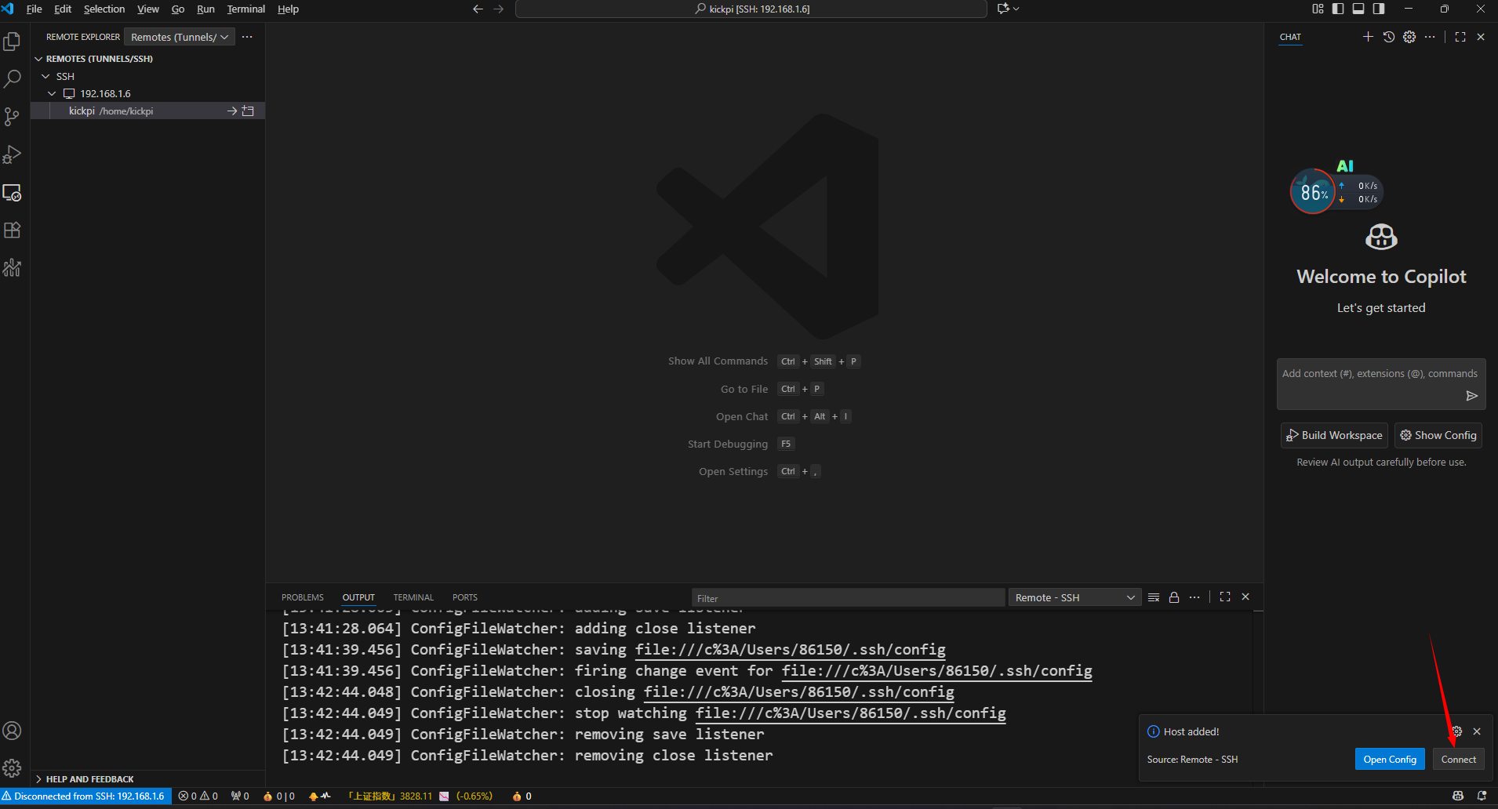
Task: Open chat panel more actions ellipsis
Action: [1430, 37]
